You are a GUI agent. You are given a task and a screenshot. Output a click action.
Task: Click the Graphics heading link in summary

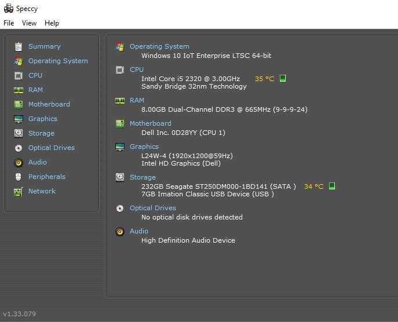click(144, 147)
